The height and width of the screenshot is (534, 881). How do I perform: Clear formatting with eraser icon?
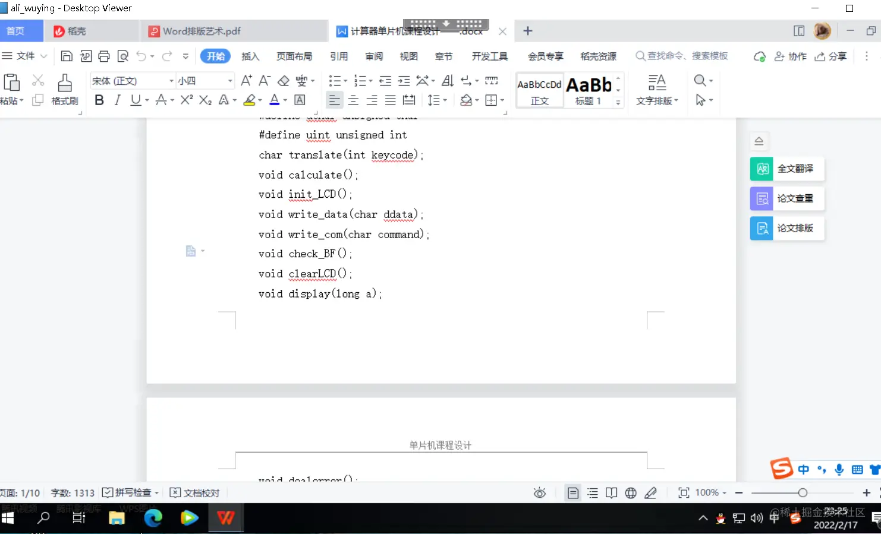pyautogui.click(x=284, y=80)
